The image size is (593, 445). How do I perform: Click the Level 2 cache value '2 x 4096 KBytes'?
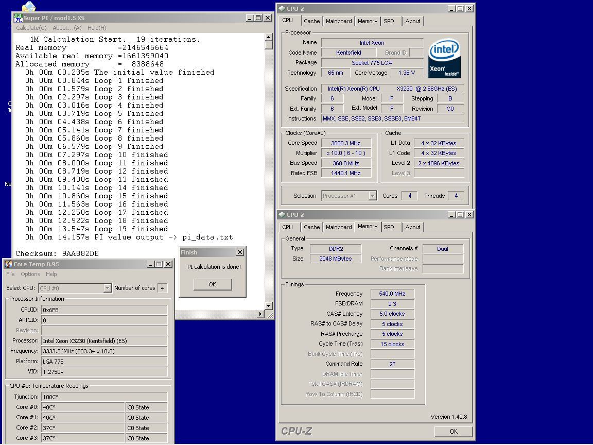(439, 163)
